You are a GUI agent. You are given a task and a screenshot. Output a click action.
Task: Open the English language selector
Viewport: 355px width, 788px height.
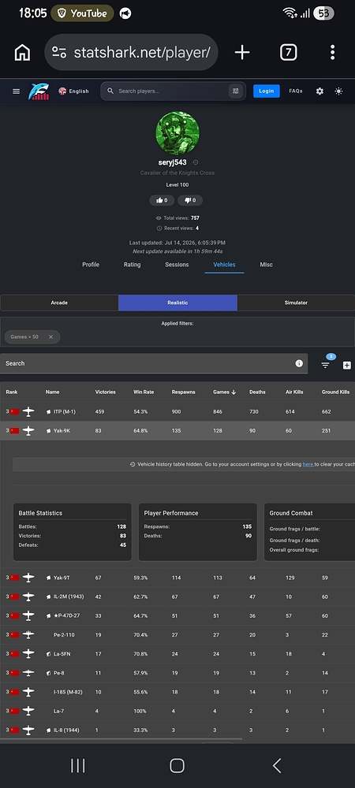pos(74,91)
